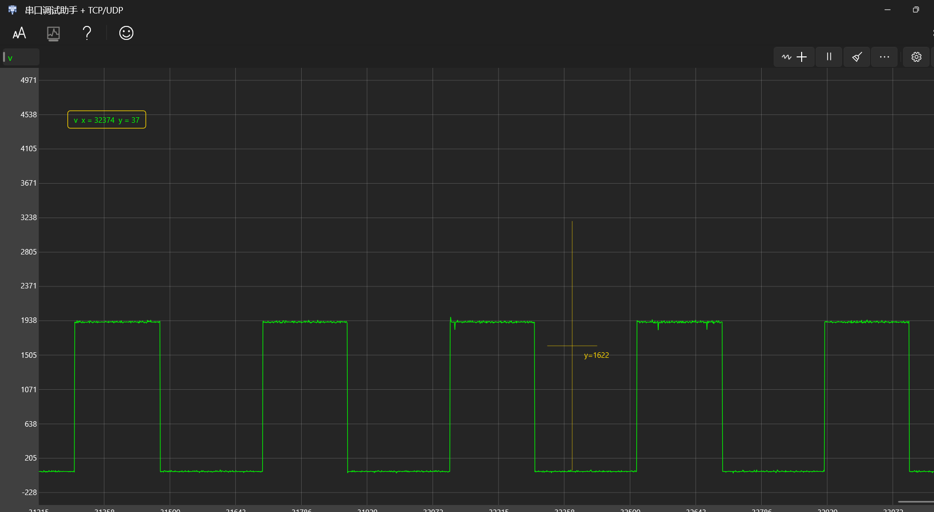Minimize the serial debug assistant window
This screenshot has height=512, width=934.
(x=888, y=10)
